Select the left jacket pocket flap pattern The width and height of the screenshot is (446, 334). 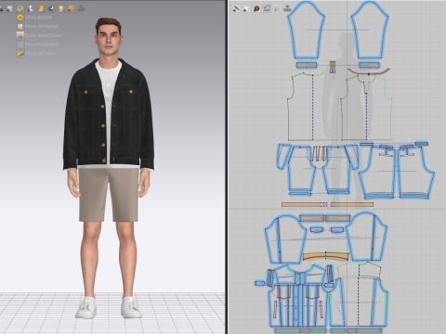coord(317,230)
